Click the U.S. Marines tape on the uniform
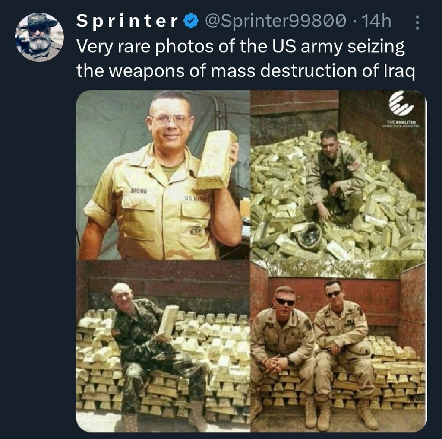Viewport: 442px width, 439px height. pyautogui.click(x=197, y=199)
